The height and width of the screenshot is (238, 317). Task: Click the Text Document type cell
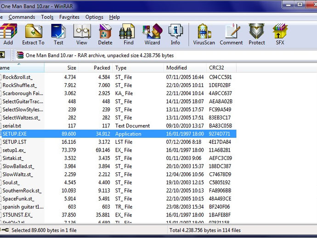(x=132, y=125)
